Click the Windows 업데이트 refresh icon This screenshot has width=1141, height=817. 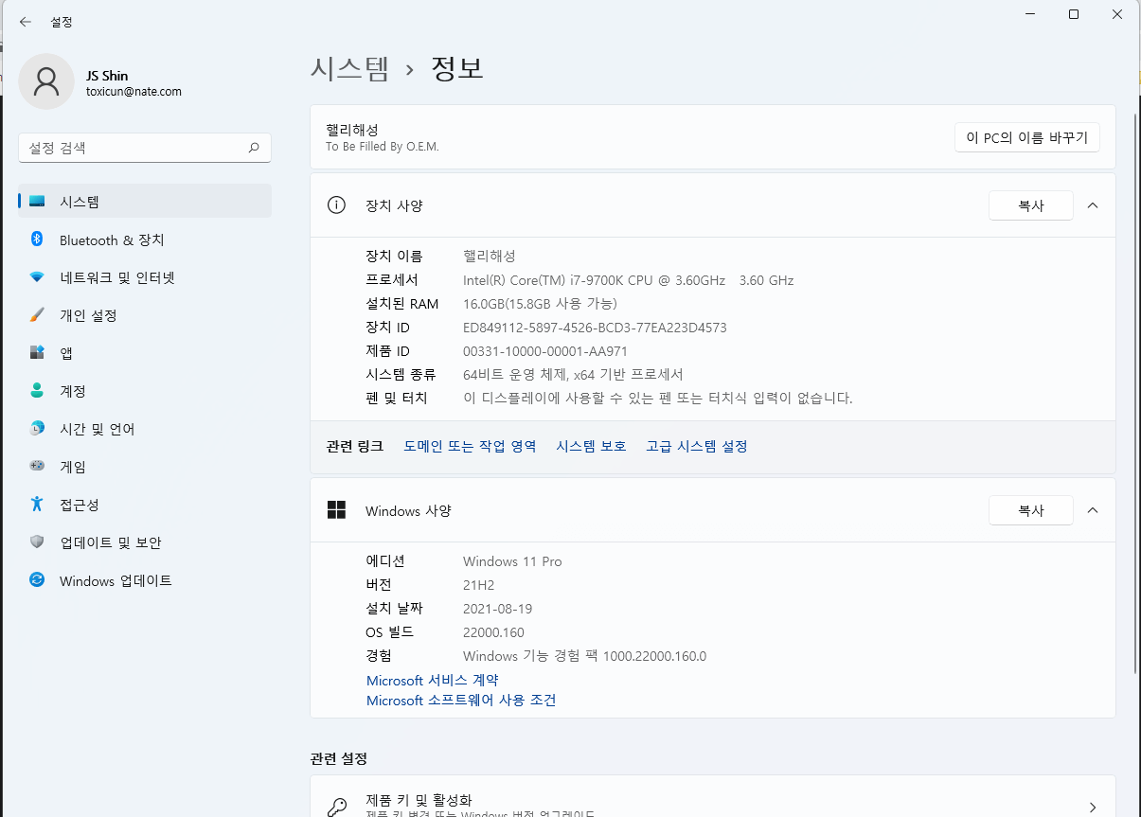(x=37, y=580)
